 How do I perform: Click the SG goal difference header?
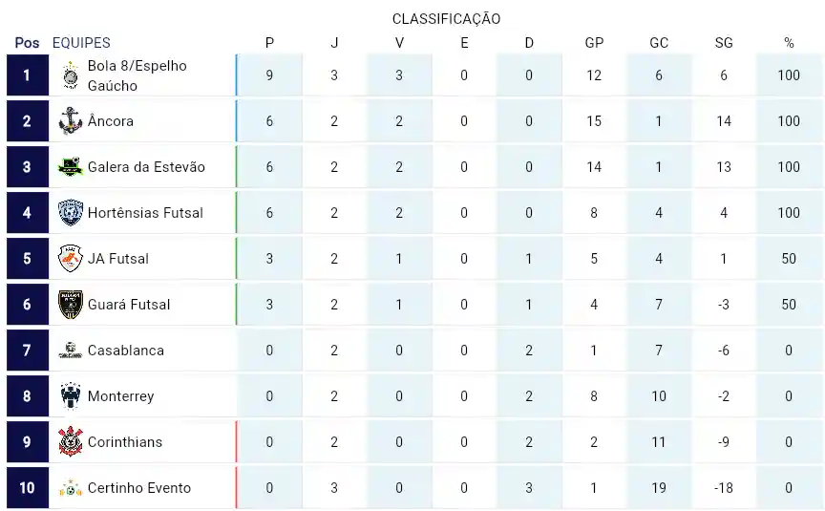[x=724, y=43]
